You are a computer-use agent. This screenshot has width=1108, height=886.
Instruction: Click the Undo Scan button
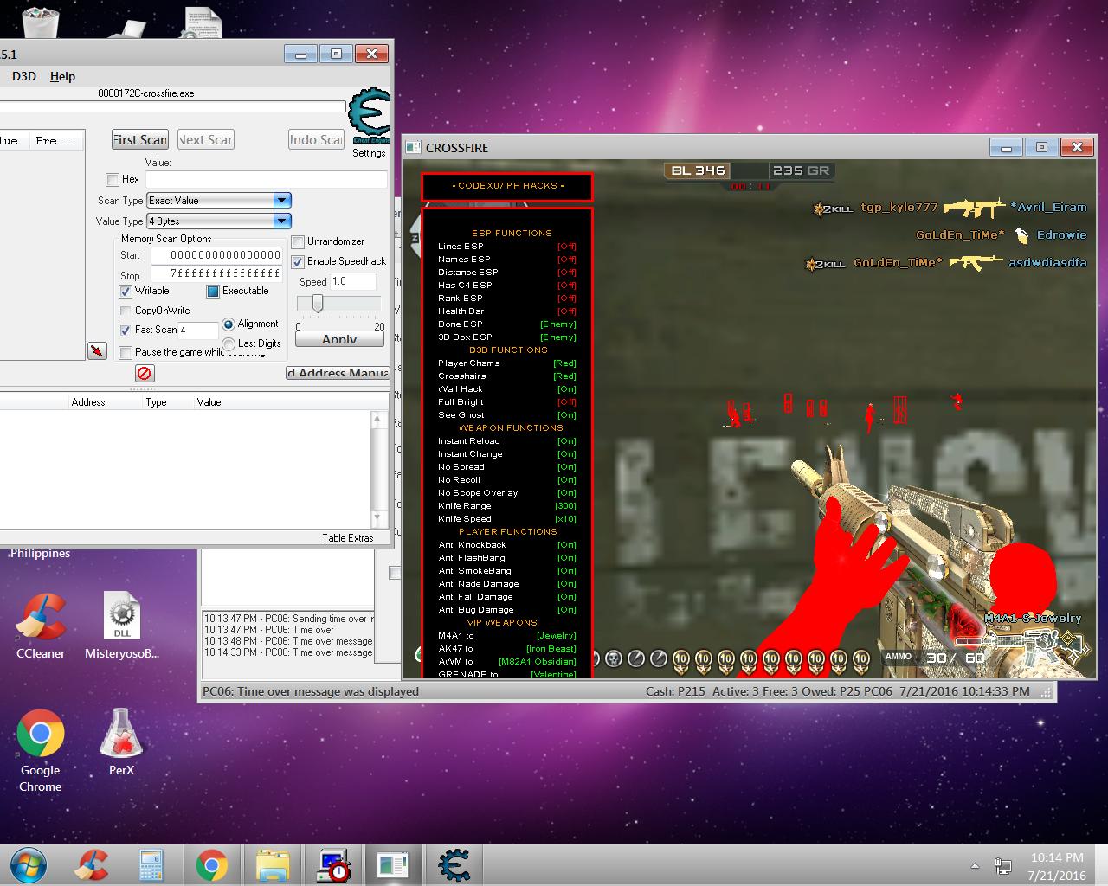pos(316,139)
